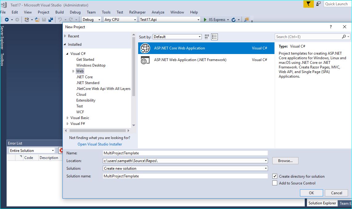The width and height of the screenshot is (352, 209).
Task: Click the Save All toolbar icon
Action: (x=51, y=19)
